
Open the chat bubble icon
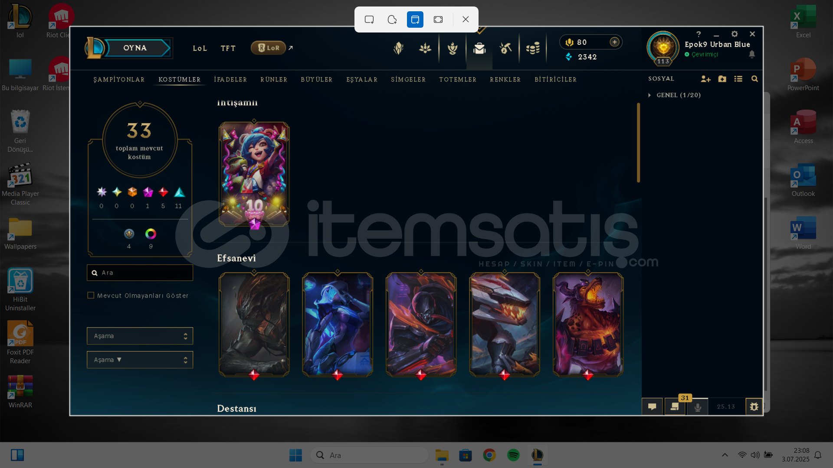pyautogui.click(x=652, y=406)
